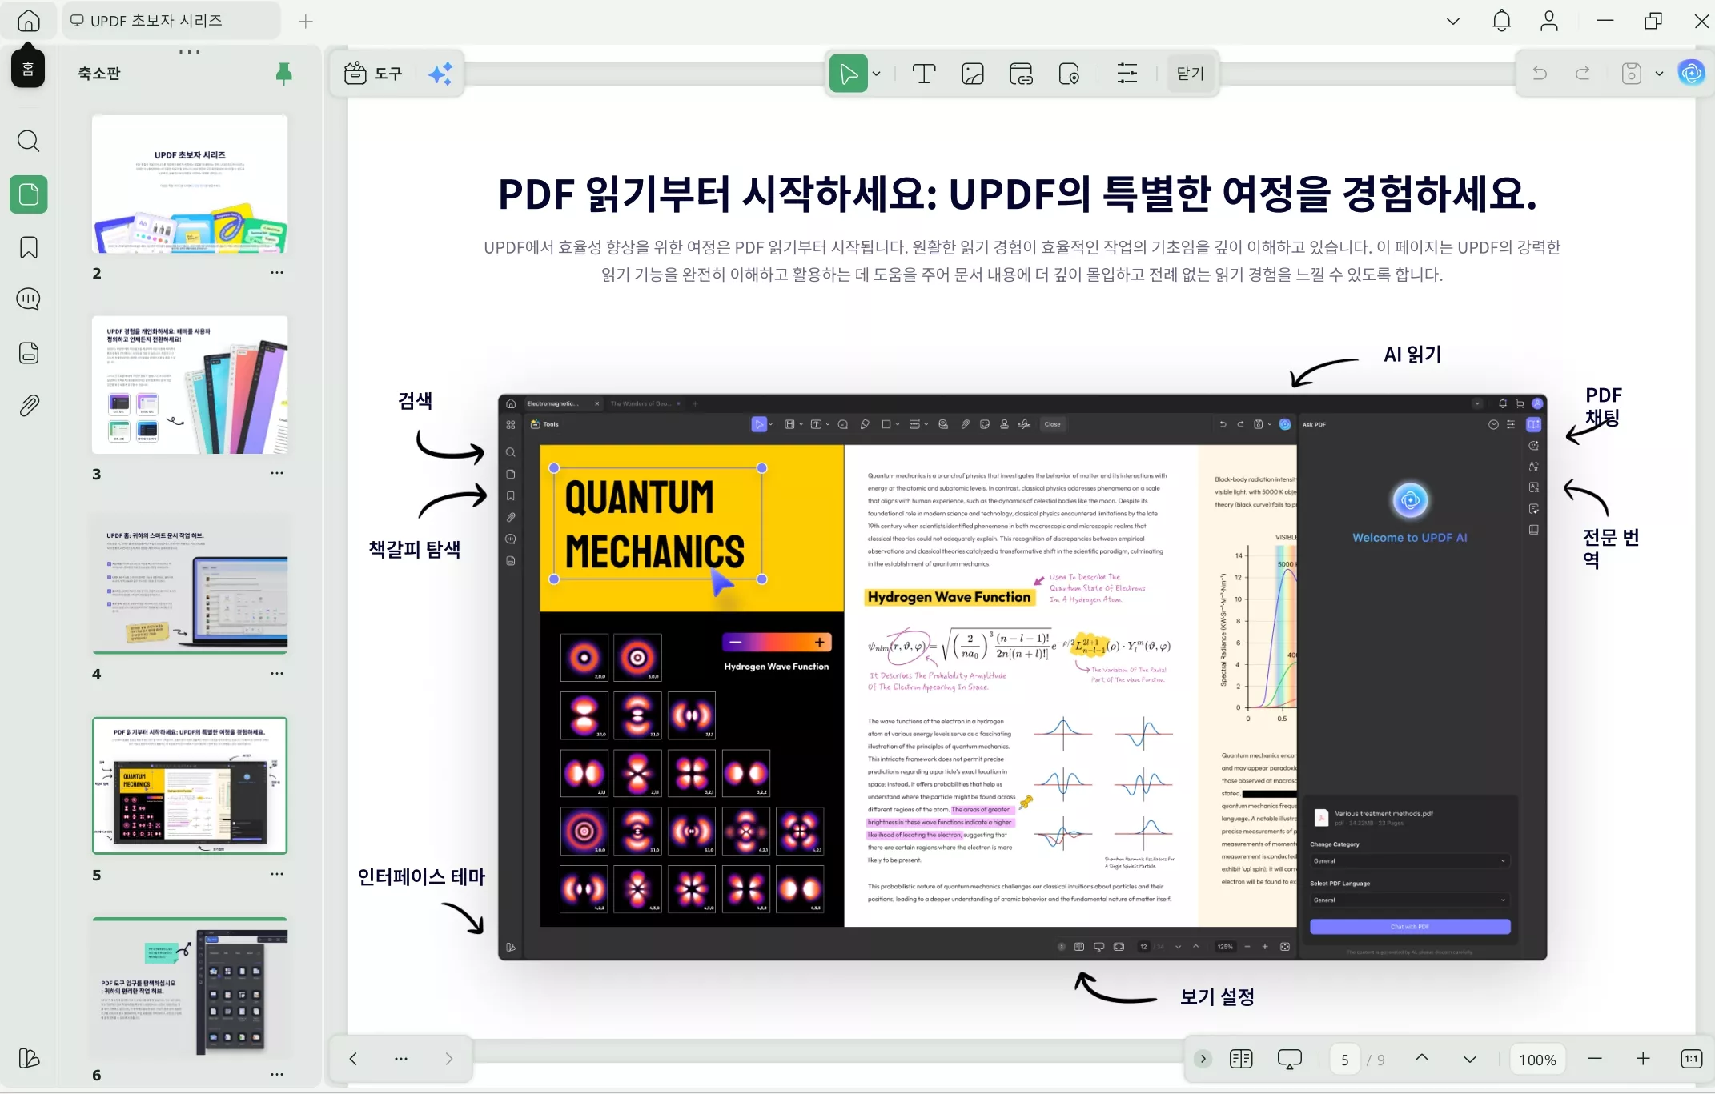Open more options for page 3

pyautogui.click(x=277, y=473)
